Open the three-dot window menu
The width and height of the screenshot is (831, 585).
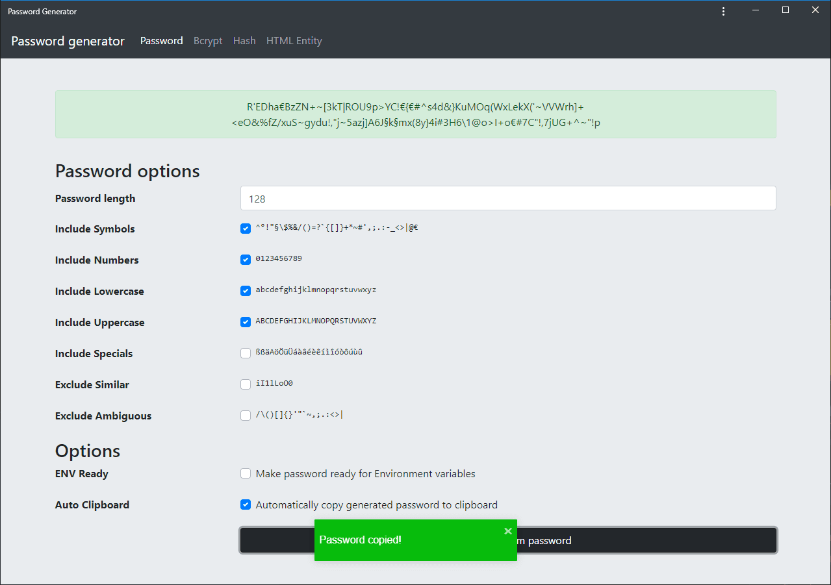723,11
